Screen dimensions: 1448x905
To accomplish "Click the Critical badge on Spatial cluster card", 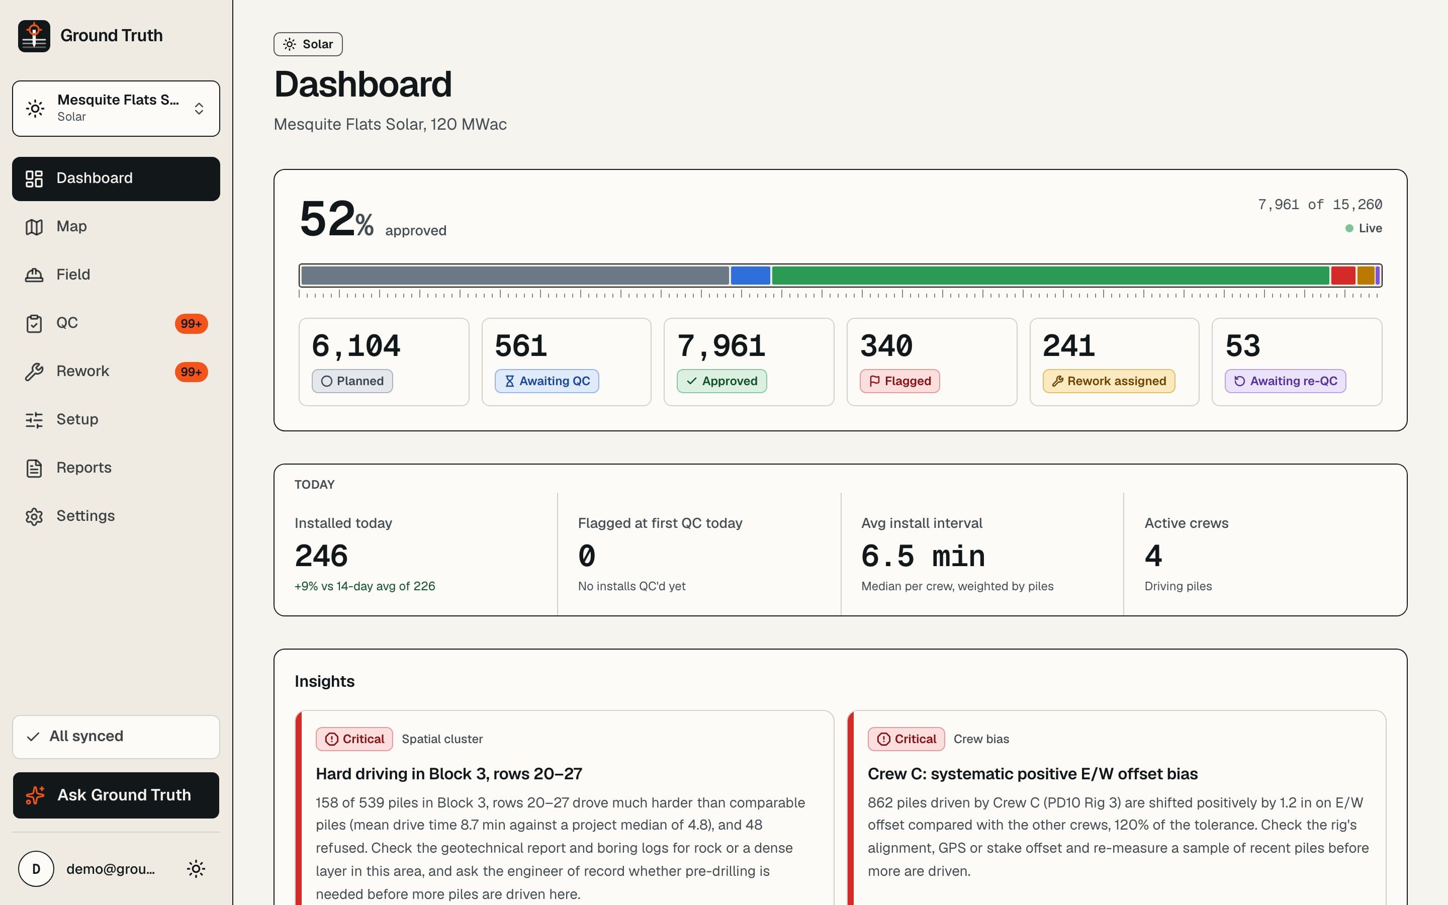I will tap(354, 739).
